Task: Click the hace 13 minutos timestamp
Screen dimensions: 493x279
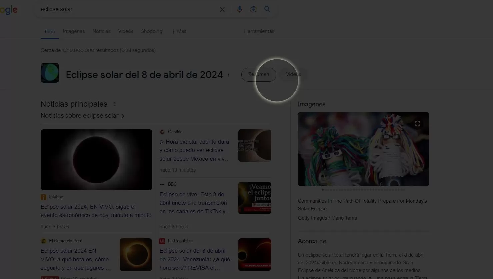Action: 178,170
